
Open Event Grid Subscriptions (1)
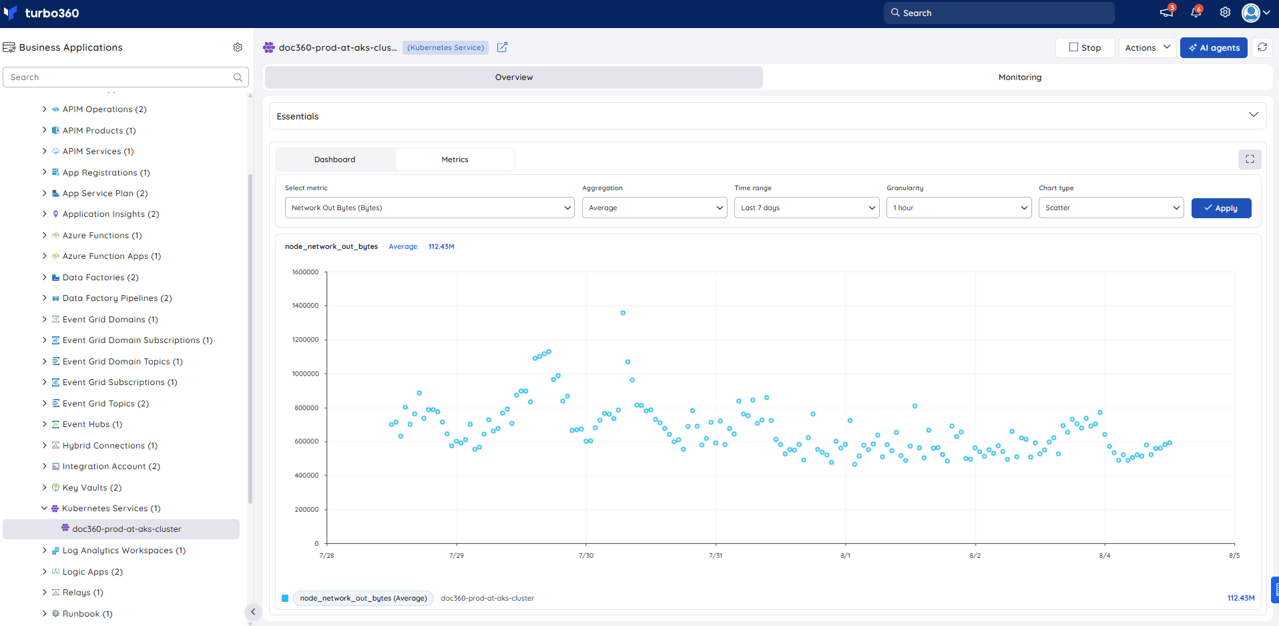[x=120, y=382]
